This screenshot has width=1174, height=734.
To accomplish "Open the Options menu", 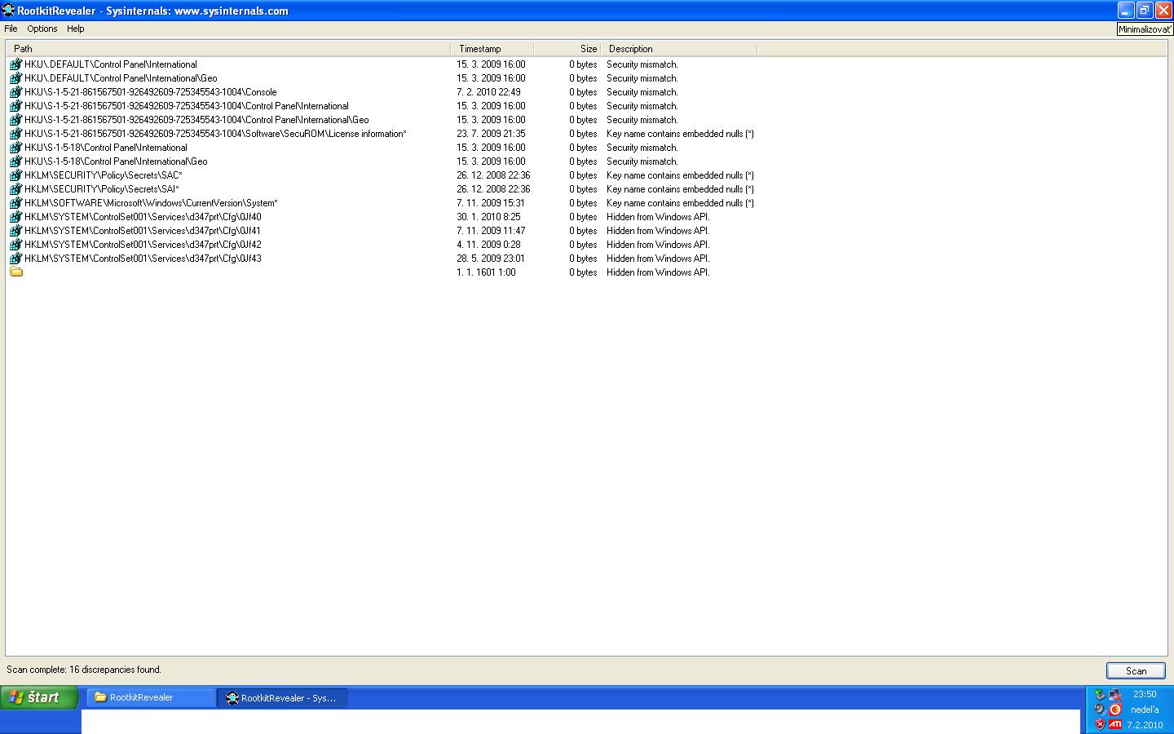I will [42, 29].
